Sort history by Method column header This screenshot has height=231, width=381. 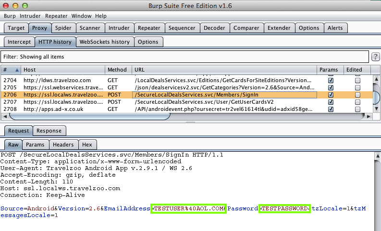coord(118,70)
